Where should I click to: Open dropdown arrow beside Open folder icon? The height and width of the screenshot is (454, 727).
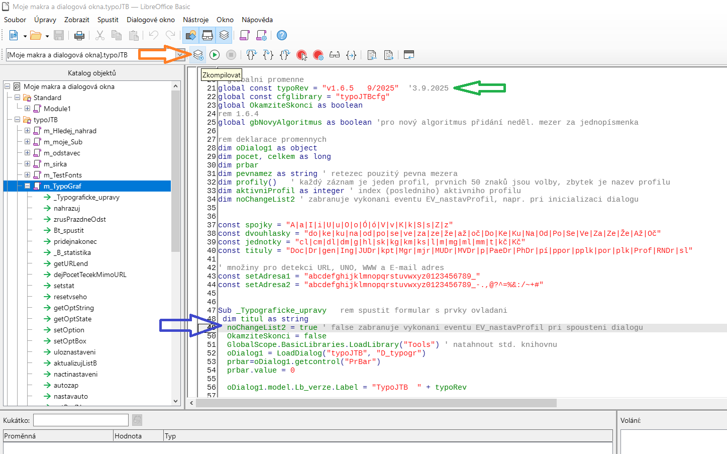tap(47, 36)
